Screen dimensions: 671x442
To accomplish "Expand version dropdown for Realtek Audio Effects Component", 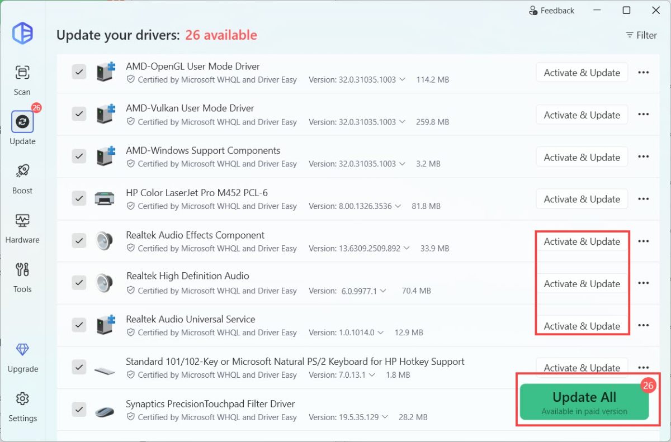I will point(407,248).
